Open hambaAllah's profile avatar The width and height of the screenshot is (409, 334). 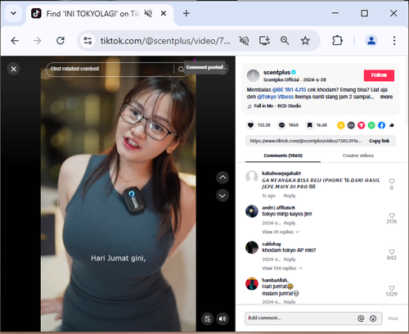pos(252,284)
